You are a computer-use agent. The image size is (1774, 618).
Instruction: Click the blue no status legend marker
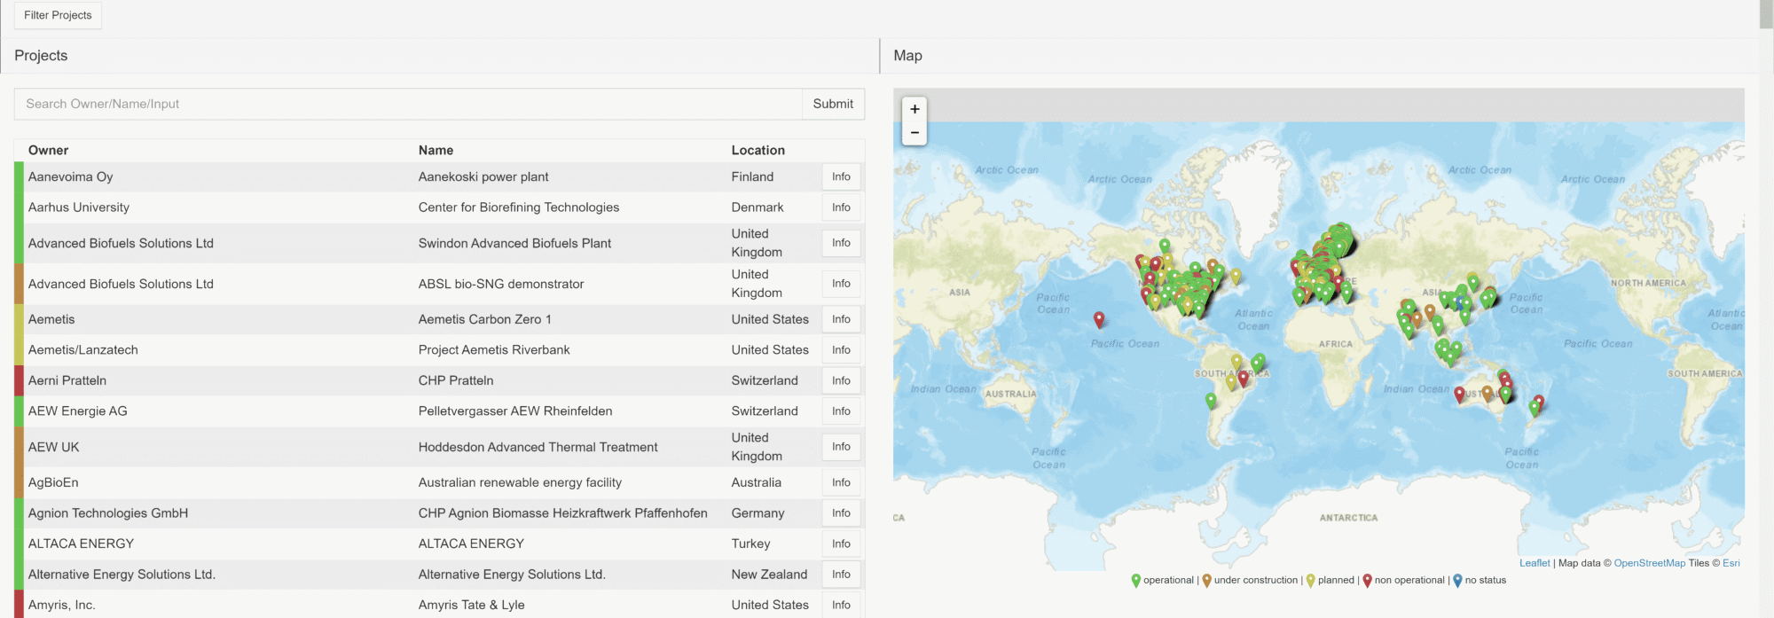tap(1457, 581)
